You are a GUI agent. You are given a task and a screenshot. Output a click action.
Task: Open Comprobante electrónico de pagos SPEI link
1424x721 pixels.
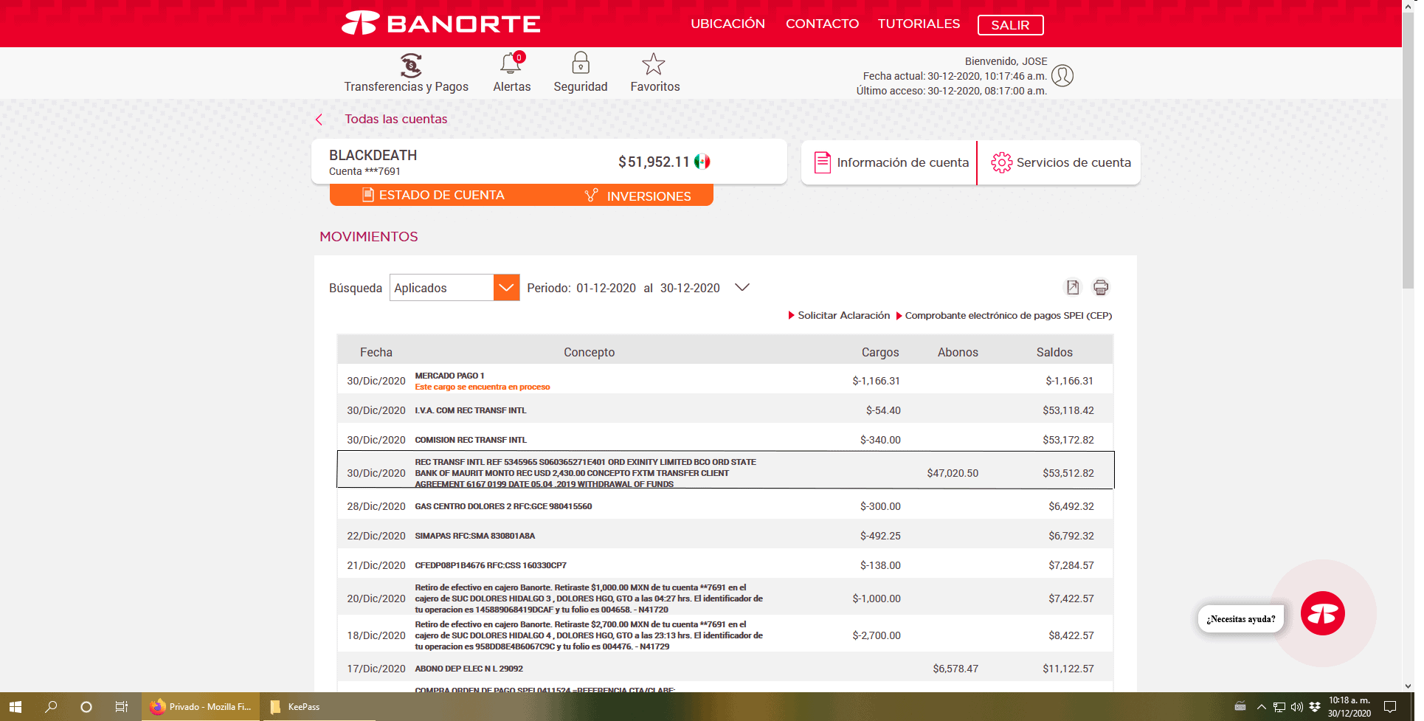point(1008,316)
